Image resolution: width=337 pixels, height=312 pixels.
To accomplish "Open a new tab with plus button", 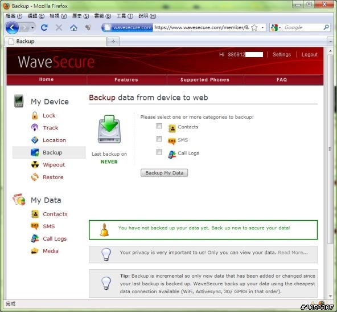I will (113, 41).
